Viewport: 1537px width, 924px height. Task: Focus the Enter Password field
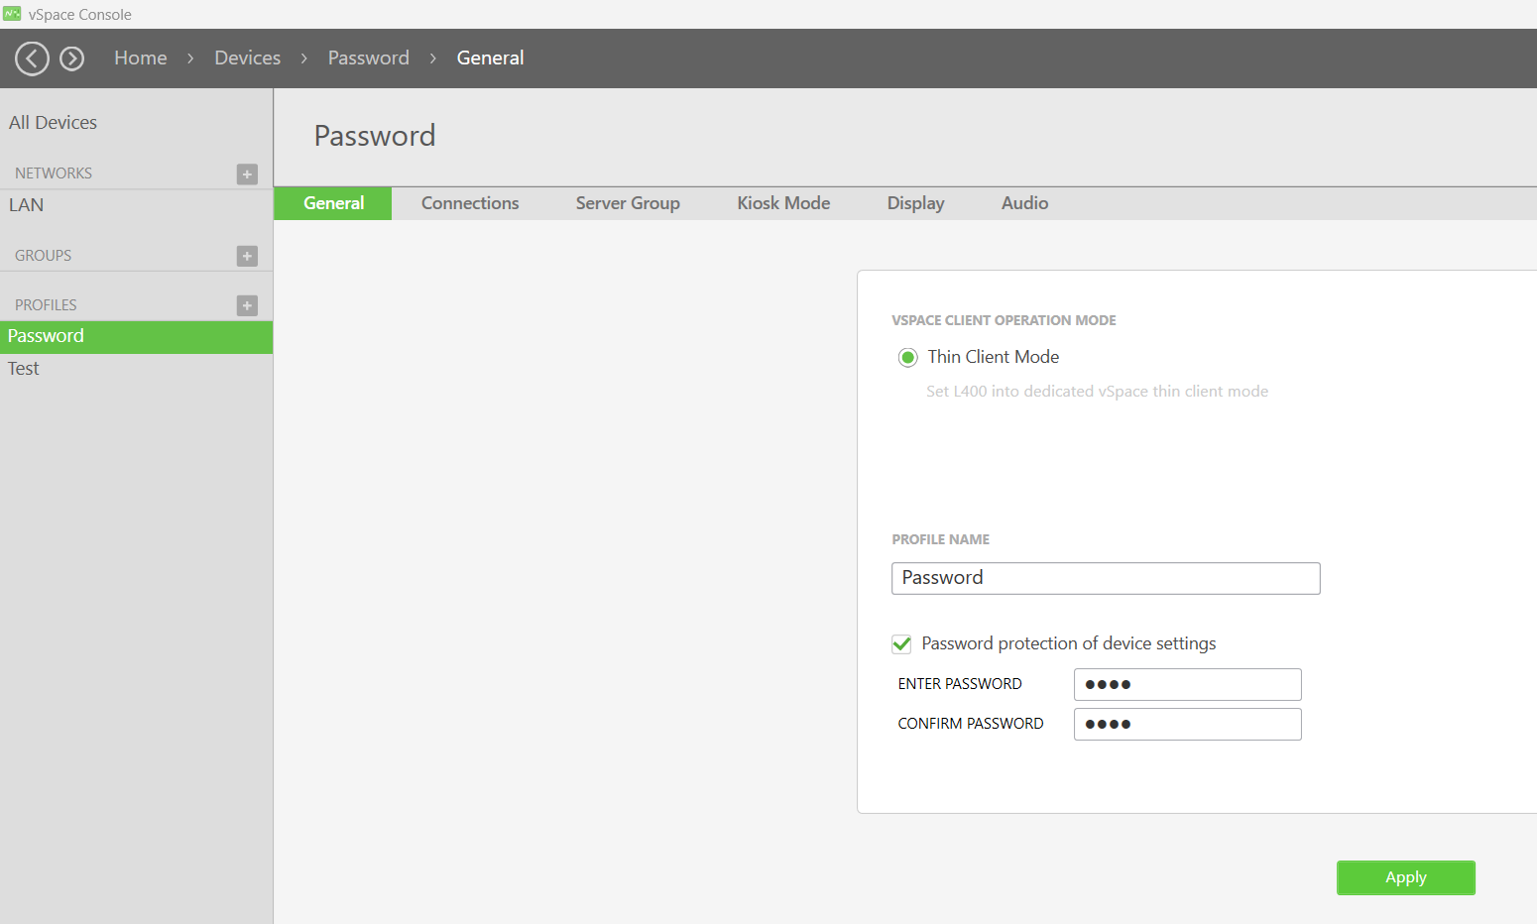click(1187, 684)
